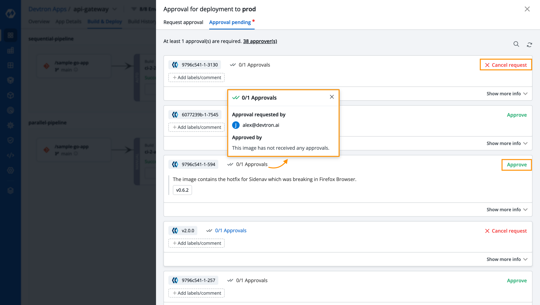
Task: Add labels/comment for image v2.0.0
Action: click(x=197, y=243)
